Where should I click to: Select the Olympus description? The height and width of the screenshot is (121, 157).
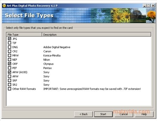(x=48, y=64)
